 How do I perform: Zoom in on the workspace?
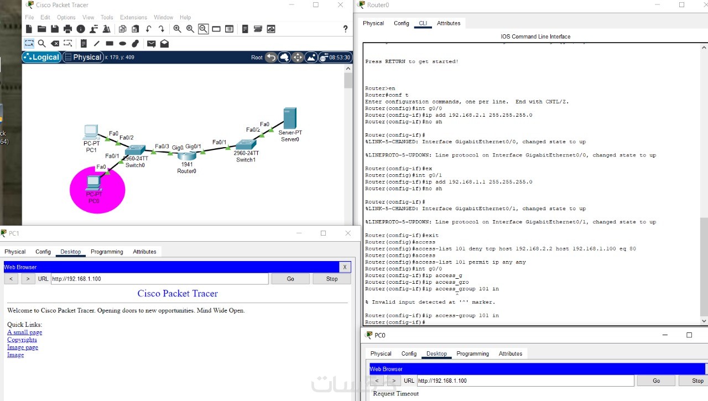(177, 29)
